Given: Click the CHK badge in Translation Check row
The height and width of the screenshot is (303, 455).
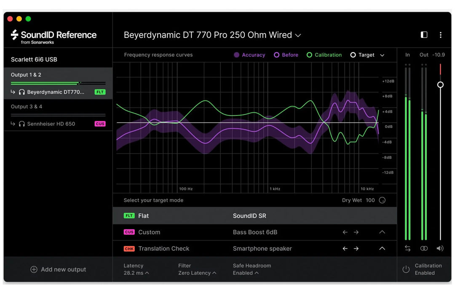Looking at the screenshot, I should tap(129, 249).
